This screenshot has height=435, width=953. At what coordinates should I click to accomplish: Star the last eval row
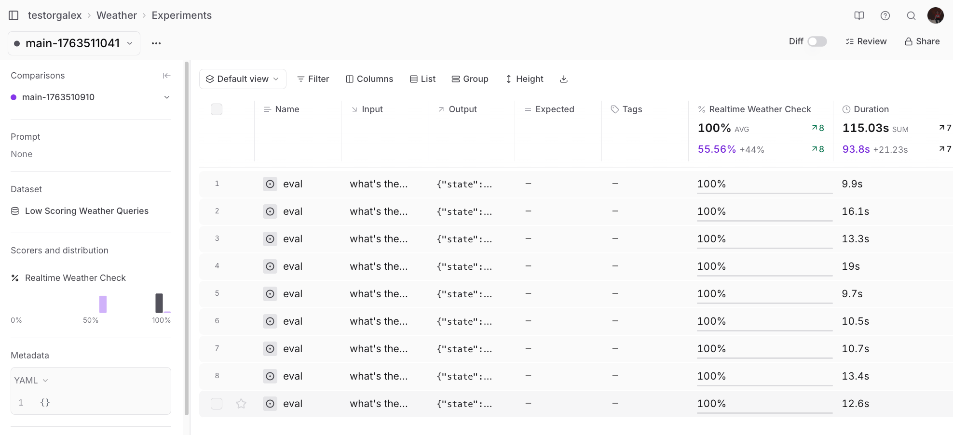pos(241,404)
